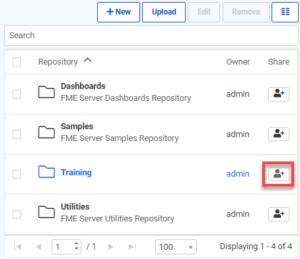This screenshot has width=300, height=259.
Task: Click the Share column header
Action: point(279,62)
